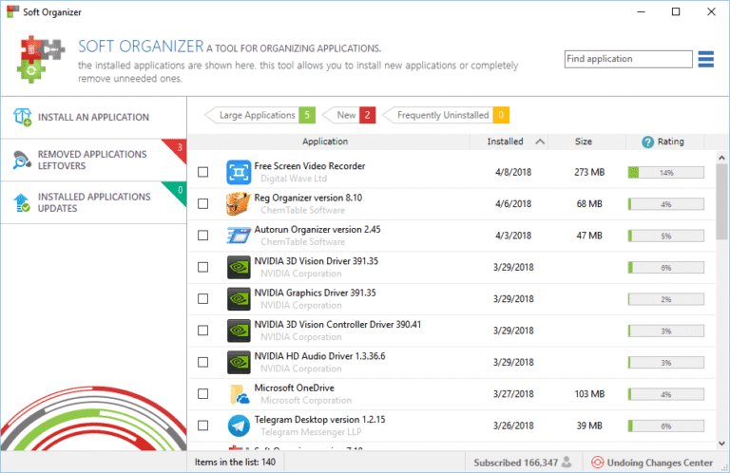Click Subscribed 166,347 status text
The width and height of the screenshot is (730, 473).
(516, 463)
